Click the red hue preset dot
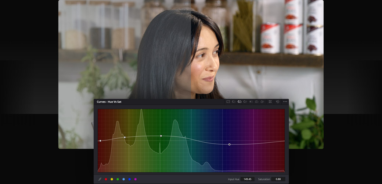 (x=106, y=179)
